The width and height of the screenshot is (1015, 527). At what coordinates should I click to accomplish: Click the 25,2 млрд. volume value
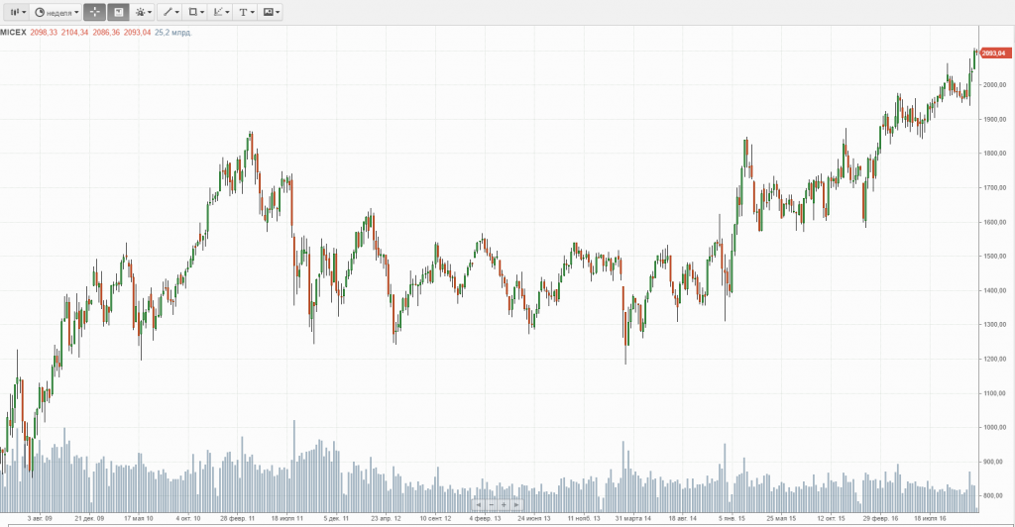pos(173,33)
